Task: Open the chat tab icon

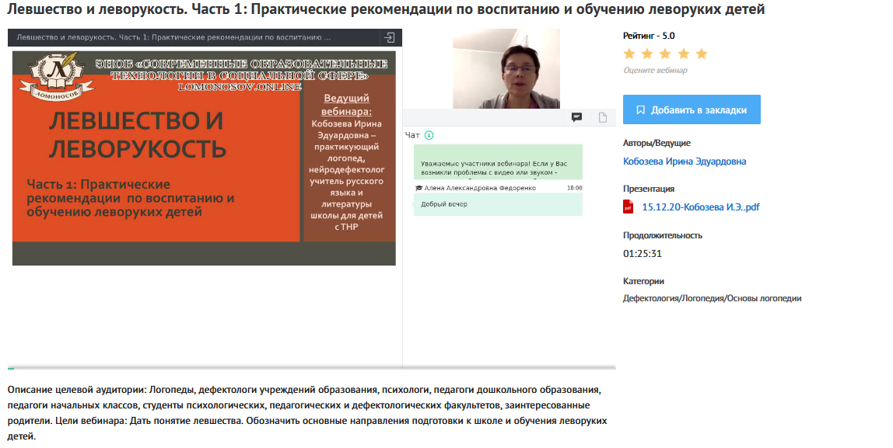Action: pos(576,117)
